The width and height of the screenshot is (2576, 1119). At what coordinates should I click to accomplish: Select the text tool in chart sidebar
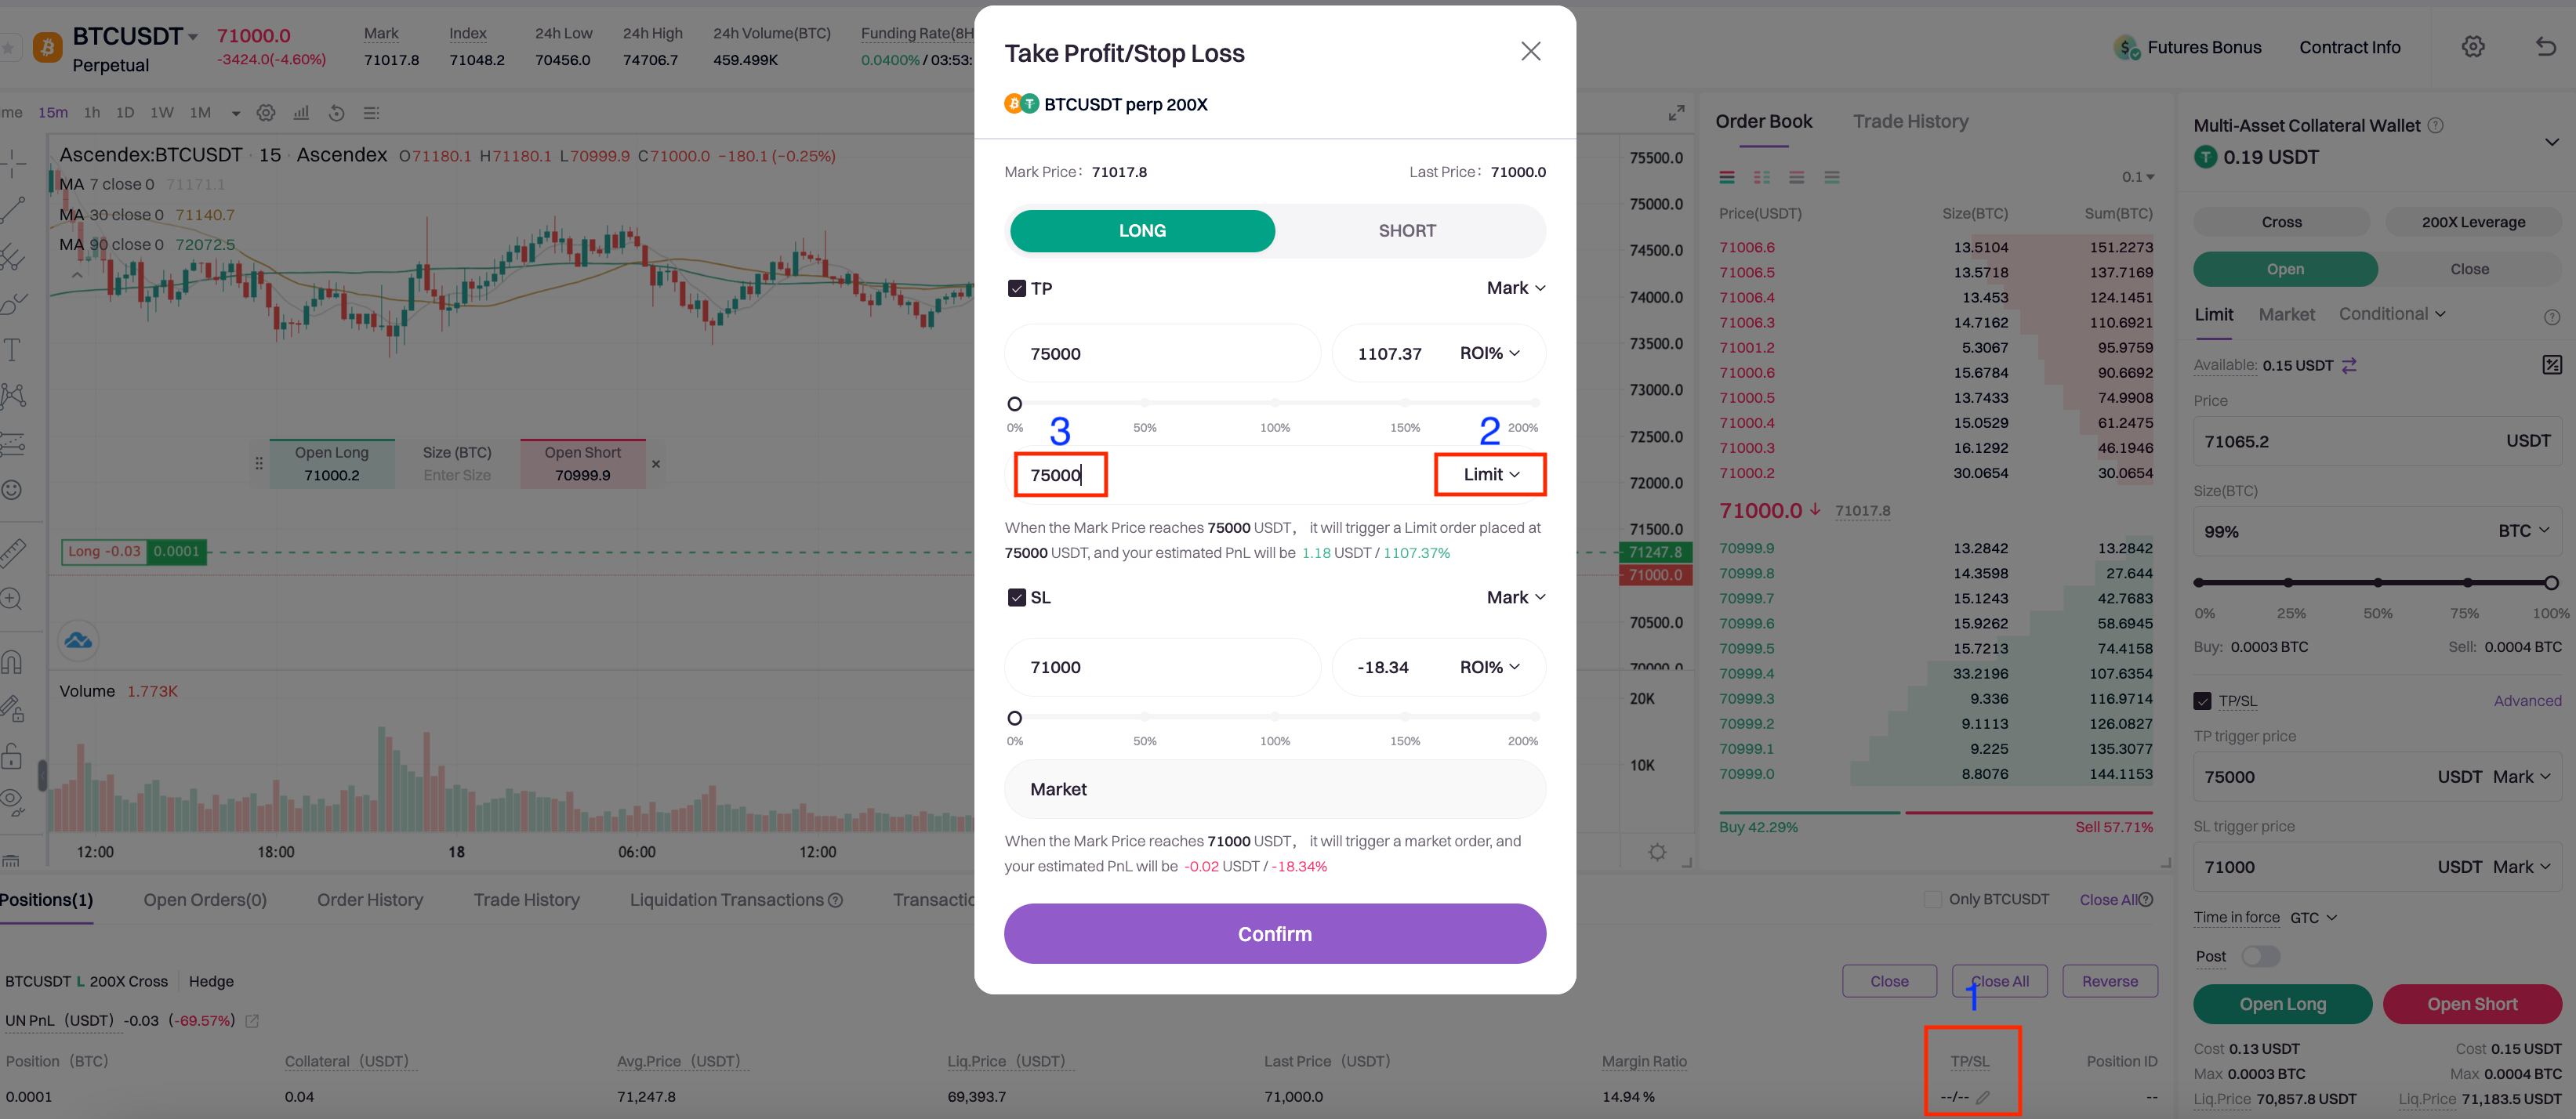point(13,350)
